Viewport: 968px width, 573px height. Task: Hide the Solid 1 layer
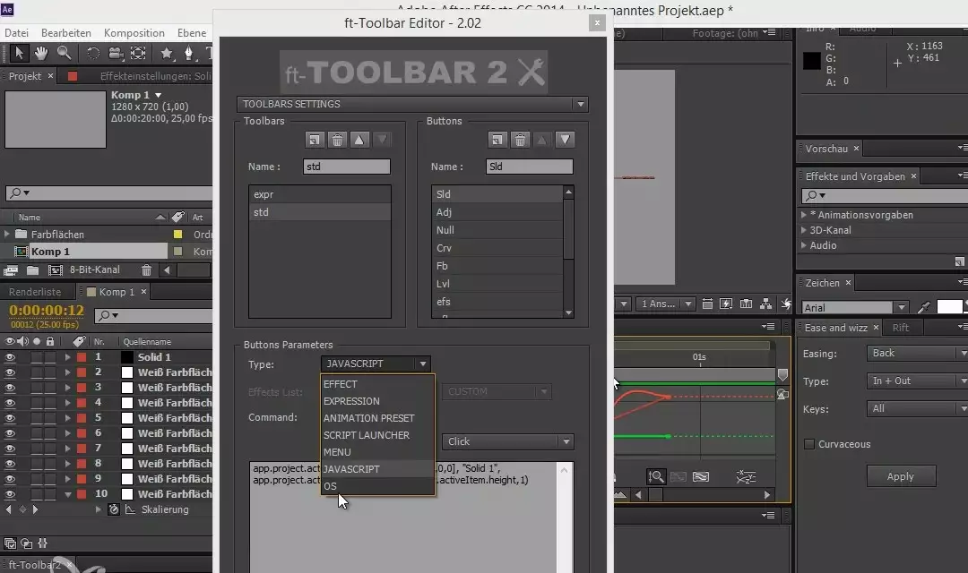tap(11, 357)
